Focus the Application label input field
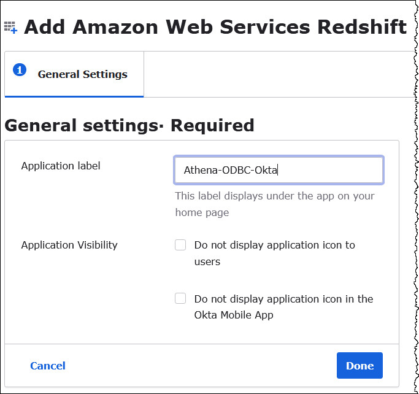This screenshot has width=419, height=394. (x=279, y=170)
